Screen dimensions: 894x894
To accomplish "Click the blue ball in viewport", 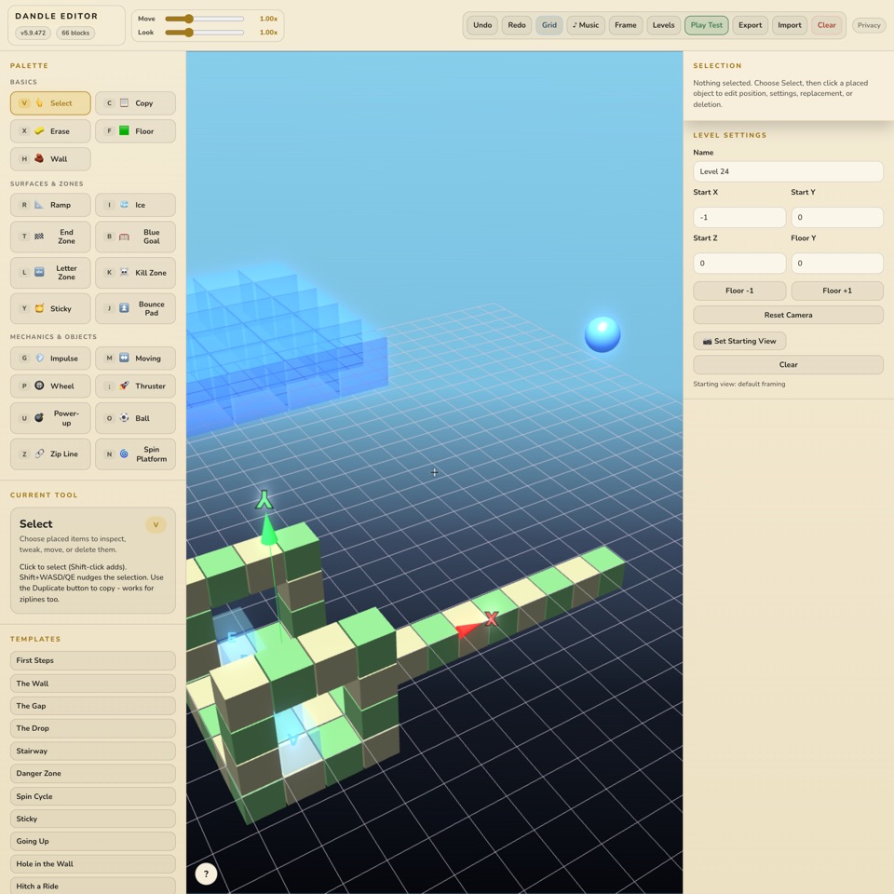I will point(603,334).
